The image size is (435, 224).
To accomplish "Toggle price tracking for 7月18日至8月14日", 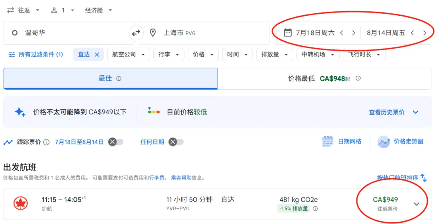I will [x=116, y=142].
